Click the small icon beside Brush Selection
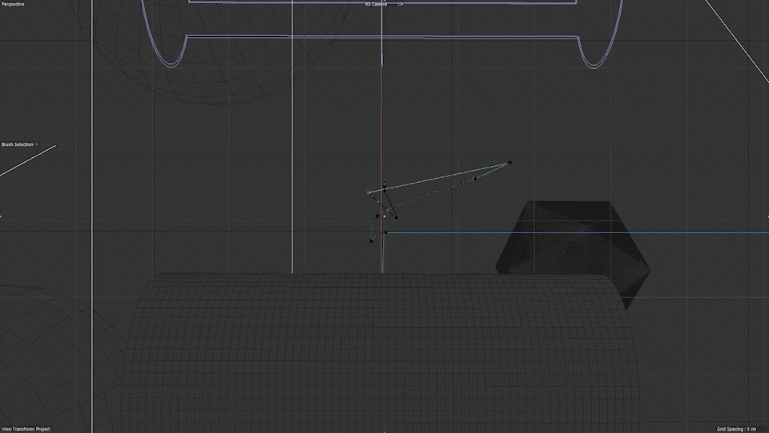Image resolution: width=769 pixels, height=433 pixels. click(x=37, y=144)
